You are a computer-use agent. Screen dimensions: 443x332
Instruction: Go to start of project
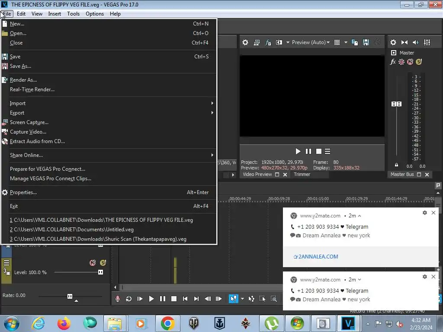point(185,299)
